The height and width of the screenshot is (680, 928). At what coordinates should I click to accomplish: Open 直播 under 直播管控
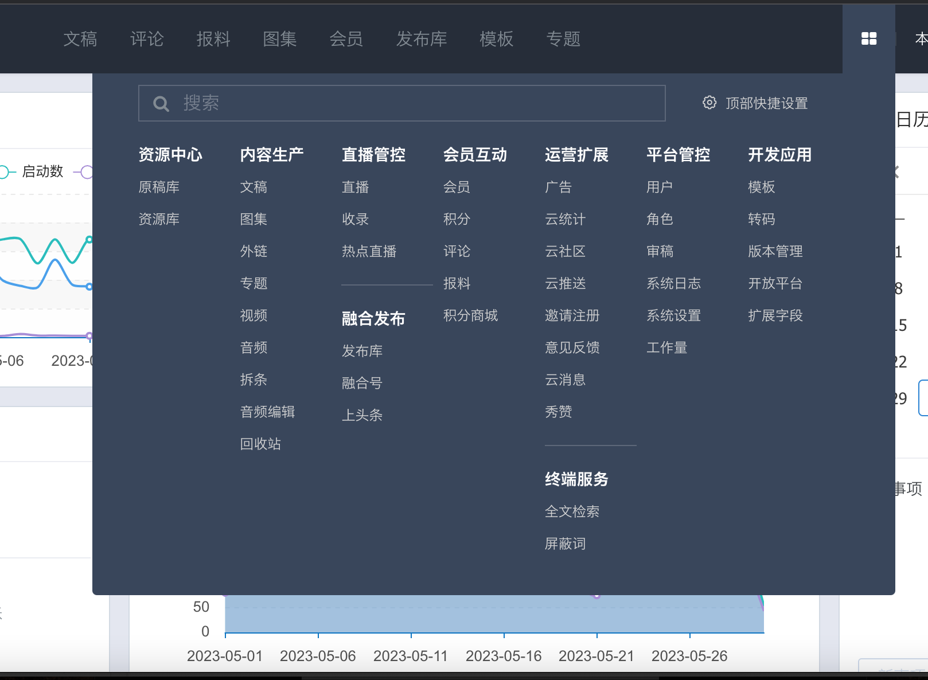[355, 187]
